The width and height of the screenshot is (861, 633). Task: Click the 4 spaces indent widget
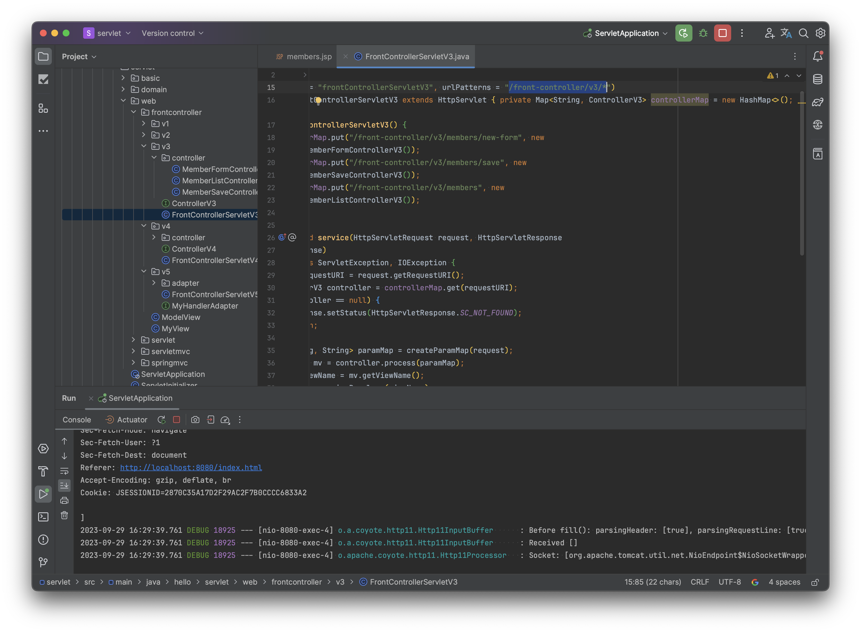(784, 582)
